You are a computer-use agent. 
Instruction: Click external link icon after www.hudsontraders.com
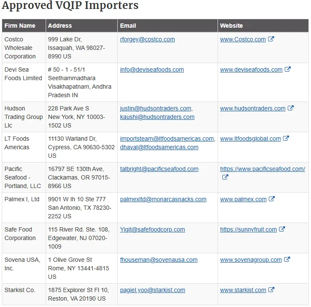[291, 108]
